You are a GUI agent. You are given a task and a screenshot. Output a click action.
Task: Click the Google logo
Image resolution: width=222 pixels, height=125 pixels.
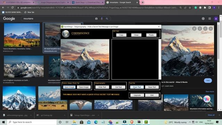tap(9, 18)
